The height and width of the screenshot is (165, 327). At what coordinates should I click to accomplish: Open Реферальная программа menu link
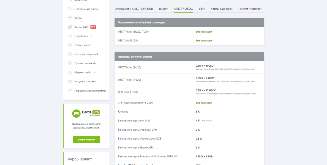(x=90, y=91)
